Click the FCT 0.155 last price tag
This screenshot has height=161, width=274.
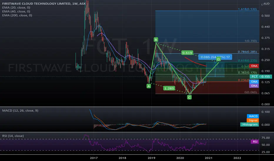[261, 77]
